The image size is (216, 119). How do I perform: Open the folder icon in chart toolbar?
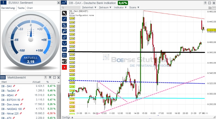click(210, 8)
